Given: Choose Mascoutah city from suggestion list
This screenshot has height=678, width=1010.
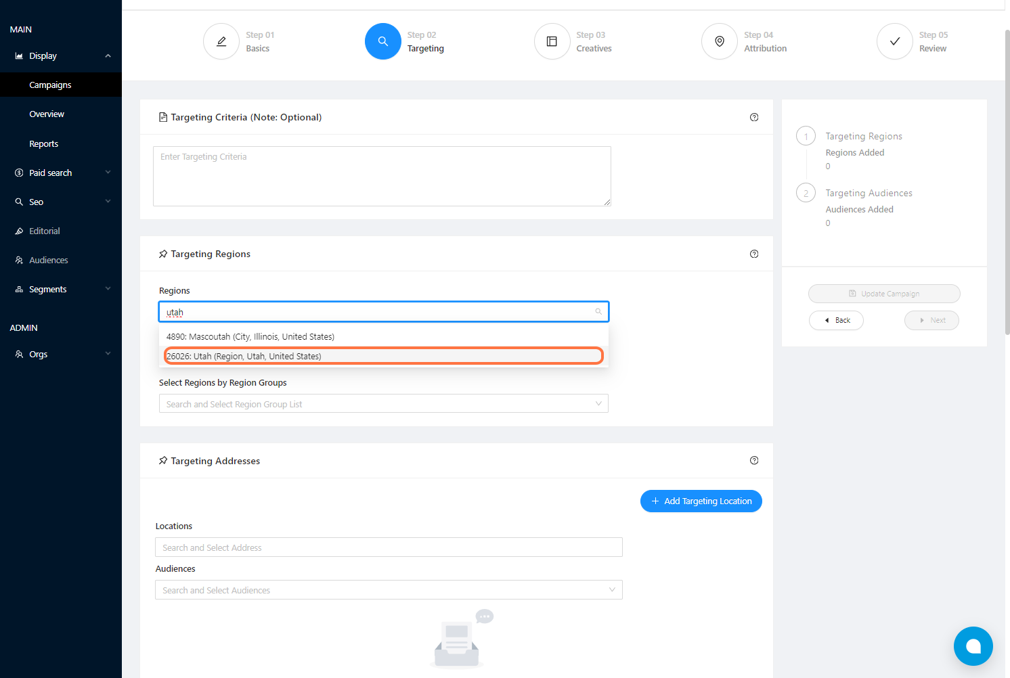Looking at the screenshot, I should tap(383, 336).
